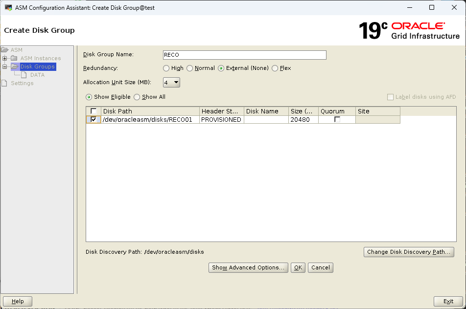Toggle the select-all disks header checkbox
Screen dimensions: 466x309
point(93,111)
